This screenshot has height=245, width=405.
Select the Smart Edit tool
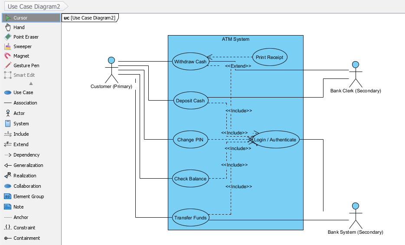[31, 75]
